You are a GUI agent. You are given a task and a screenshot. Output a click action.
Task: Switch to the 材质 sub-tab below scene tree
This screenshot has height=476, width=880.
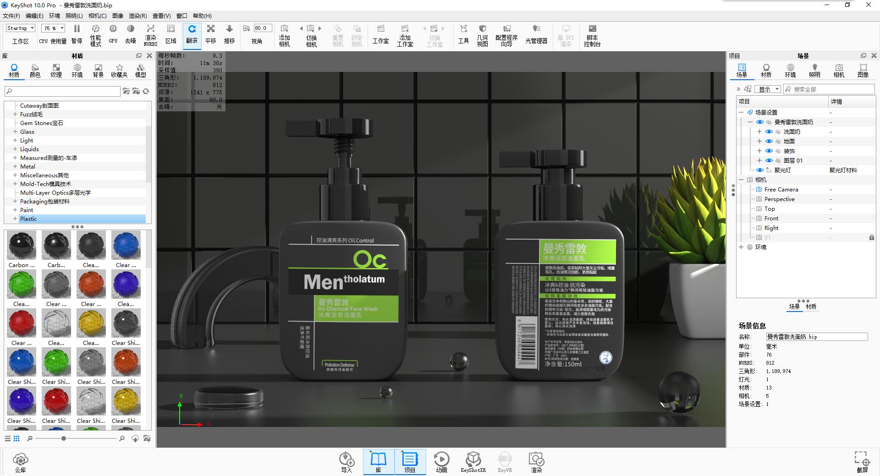(x=811, y=306)
